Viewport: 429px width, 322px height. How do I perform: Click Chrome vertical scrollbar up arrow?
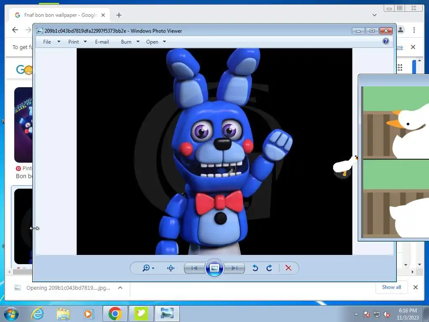[419, 60]
